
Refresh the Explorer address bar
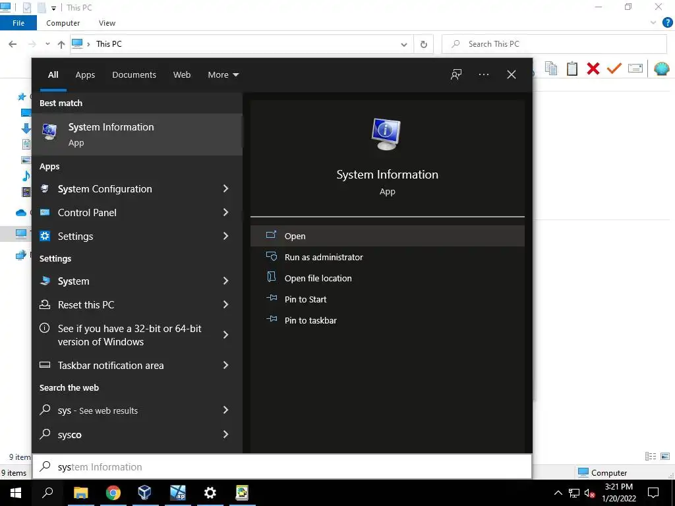point(424,44)
